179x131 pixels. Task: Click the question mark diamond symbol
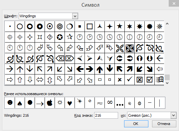point(50,37)
